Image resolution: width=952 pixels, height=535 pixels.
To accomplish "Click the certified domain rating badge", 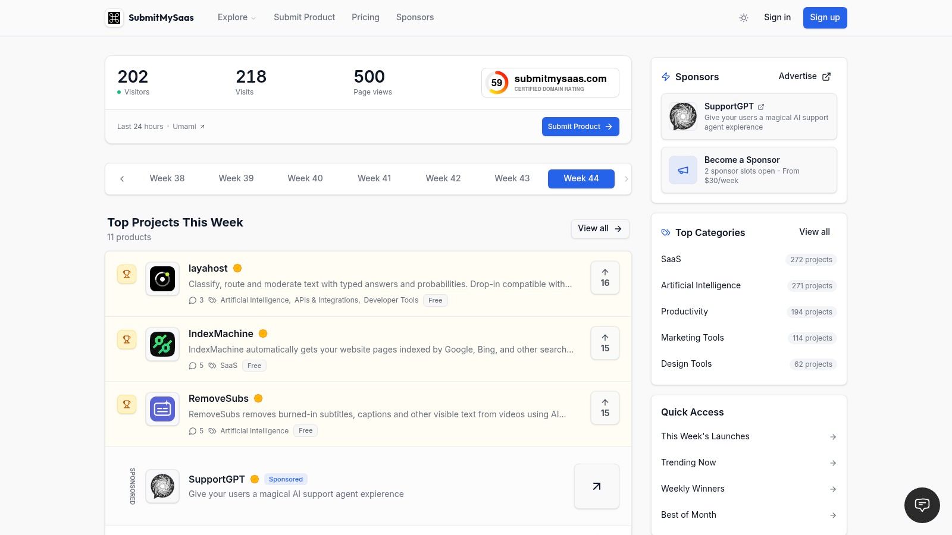I will (550, 83).
